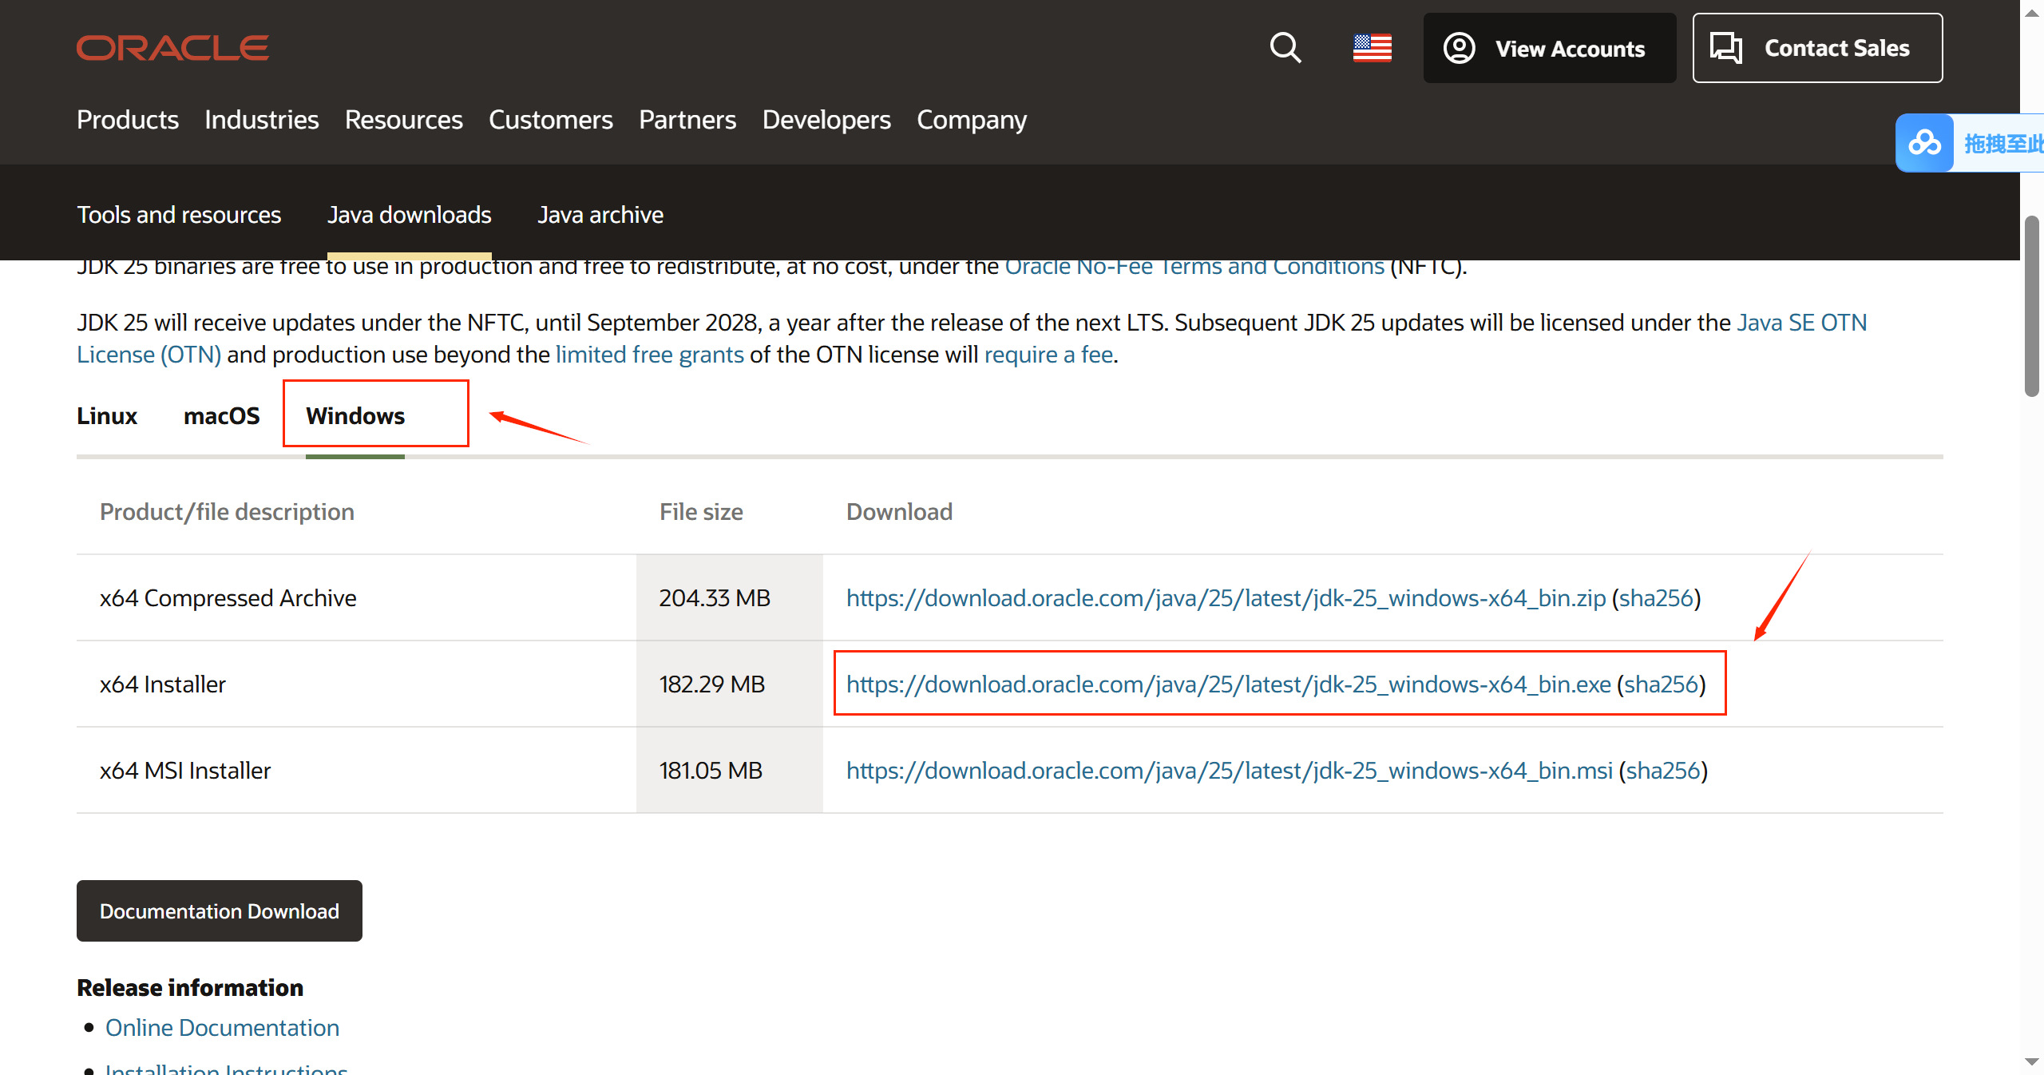This screenshot has width=2044, height=1075.
Task: Download the x64 Compressed Archive zip link
Action: pyautogui.click(x=1225, y=598)
